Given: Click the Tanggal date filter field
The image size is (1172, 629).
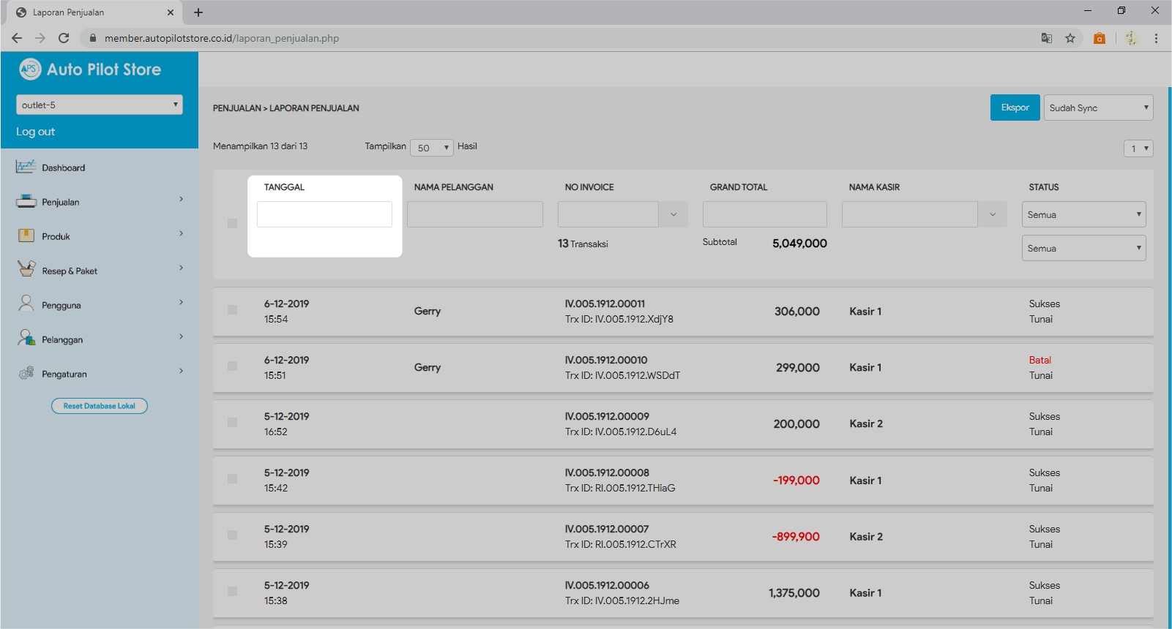Looking at the screenshot, I should click(x=324, y=214).
